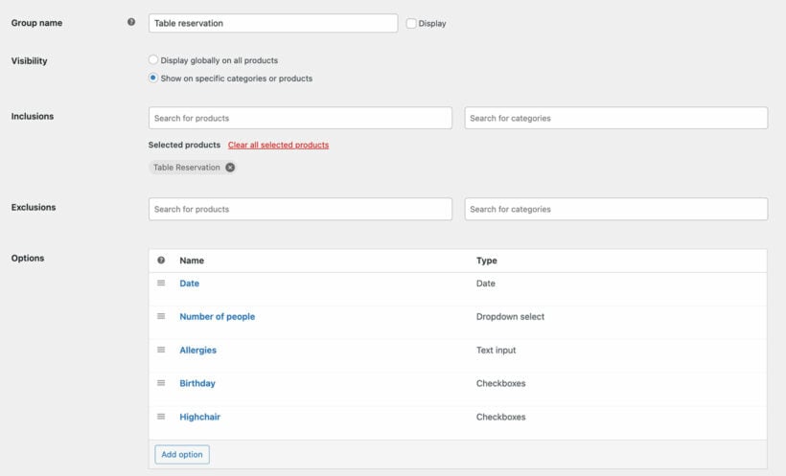This screenshot has width=786, height=476.
Task: Open the Number of people option
Action: [x=217, y=317]
